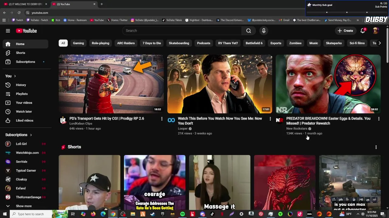This screenshot has height=218, width=389.
Task: Open the Task View button
Action: [x=73, y=214]
